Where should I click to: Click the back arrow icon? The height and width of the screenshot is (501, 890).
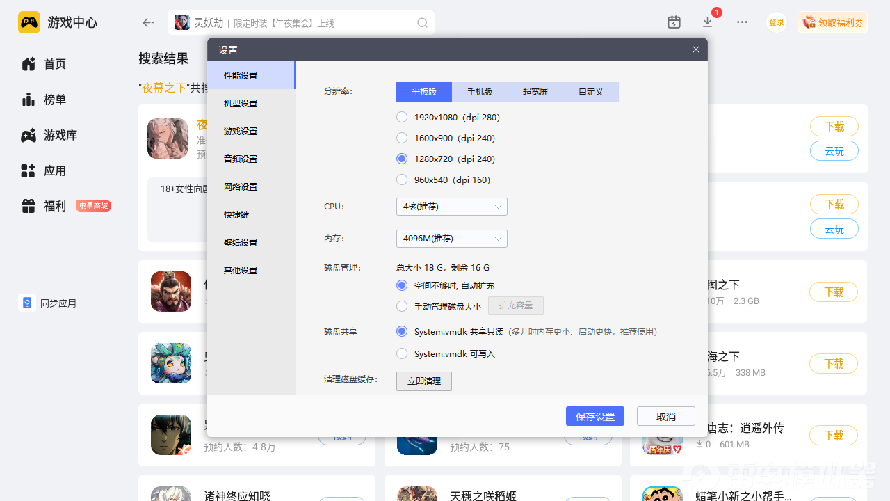click(x=148, y=23)
